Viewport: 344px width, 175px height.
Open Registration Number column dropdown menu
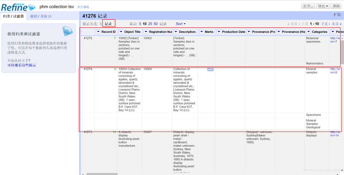pyautogui.click(x=146, y=32)
